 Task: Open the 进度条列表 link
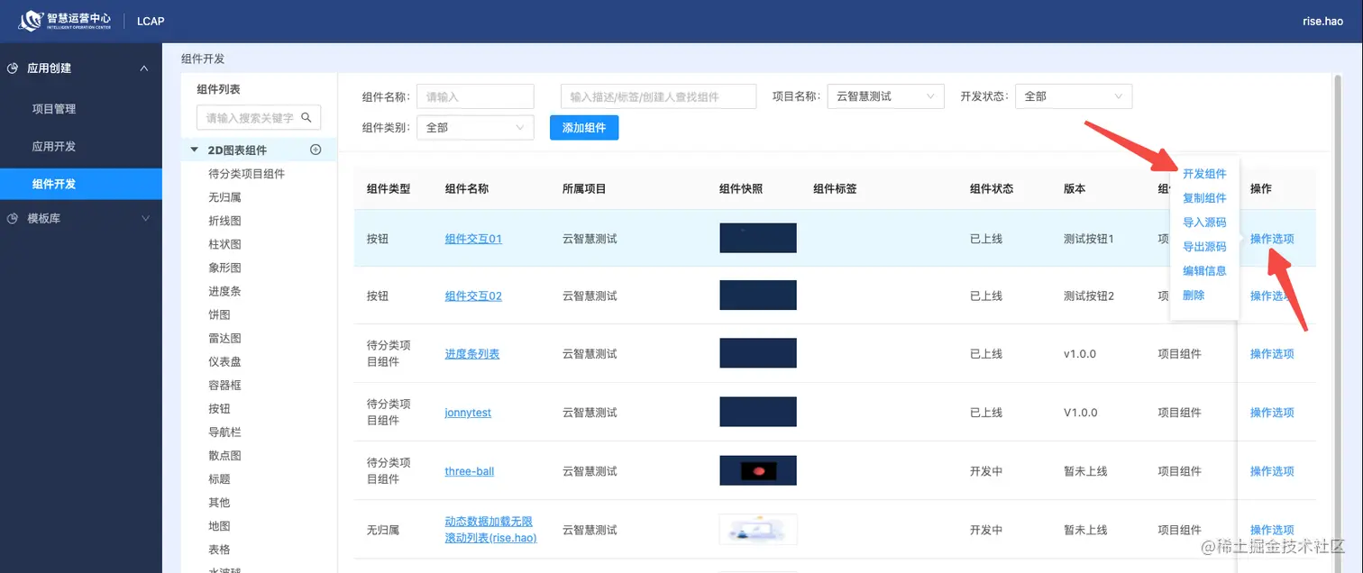click(471, 354)
